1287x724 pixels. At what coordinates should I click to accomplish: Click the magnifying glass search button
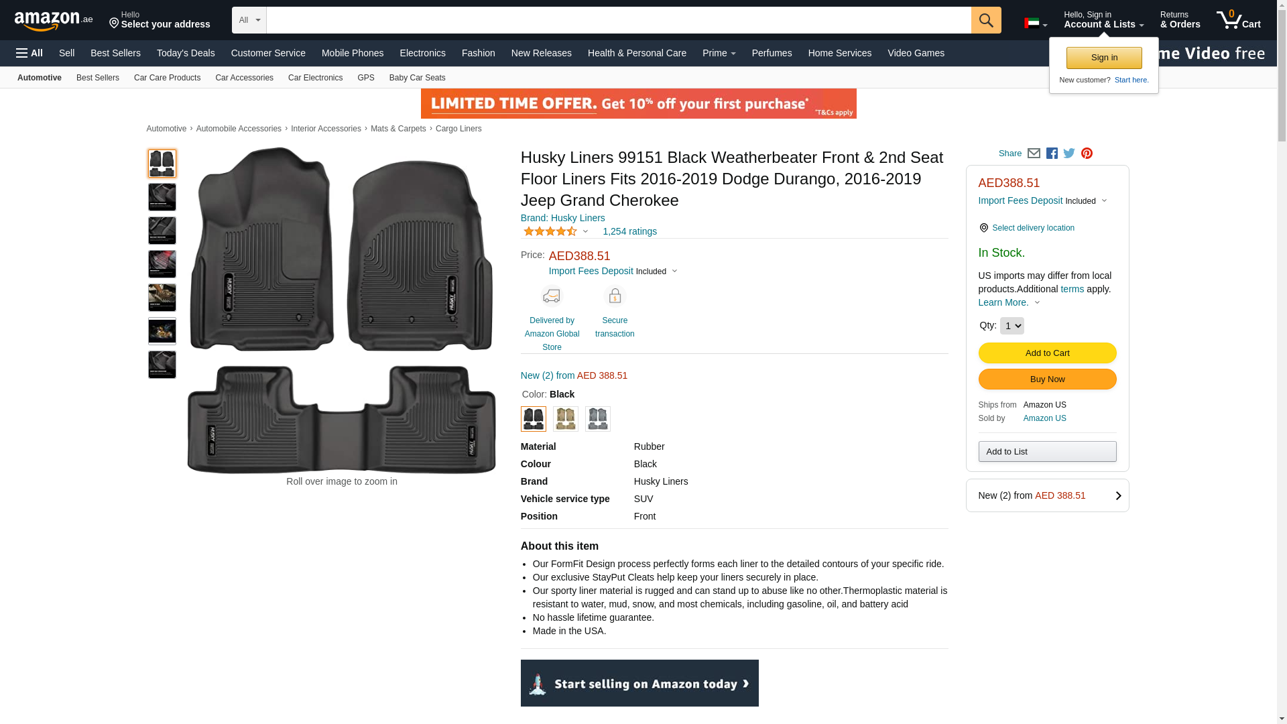(986, 20)
